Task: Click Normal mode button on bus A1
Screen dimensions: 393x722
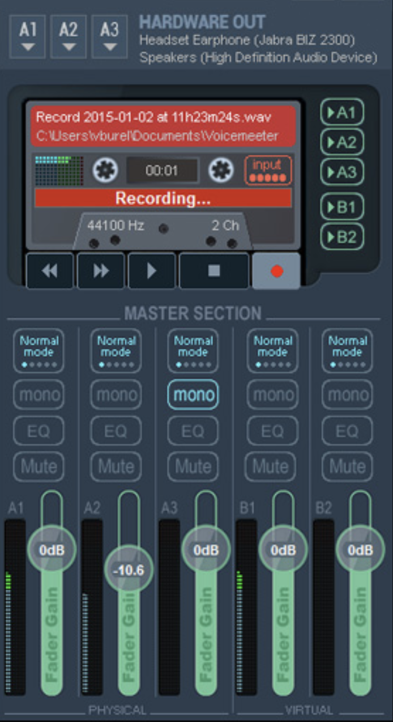Action: (x=39, y=351)
